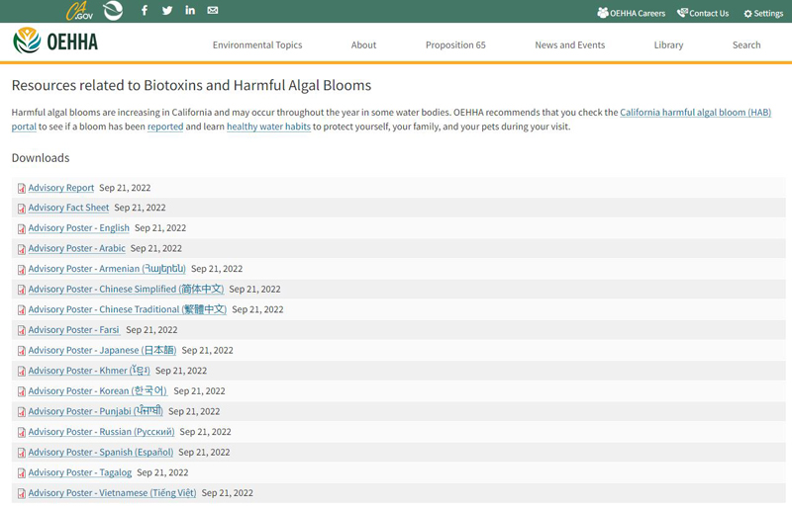Open OEHHA's LinkedIn icon
The width and height of the screenshot is (792, 509).
coord(190,10)
